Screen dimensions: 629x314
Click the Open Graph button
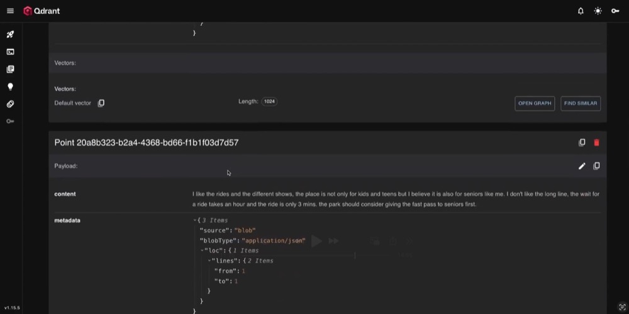(x=534, y=104)
